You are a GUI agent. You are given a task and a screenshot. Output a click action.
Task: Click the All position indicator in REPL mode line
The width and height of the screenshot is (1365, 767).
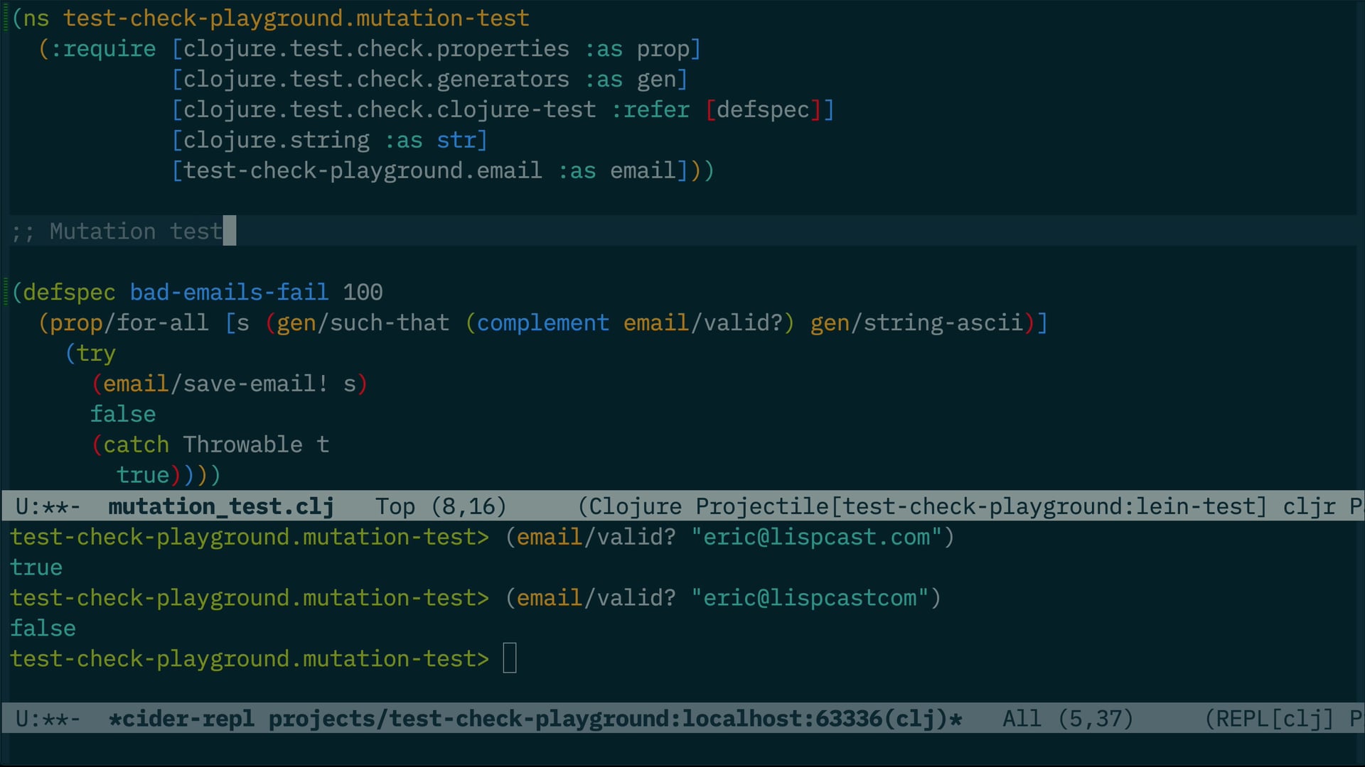click(1022, 719)
